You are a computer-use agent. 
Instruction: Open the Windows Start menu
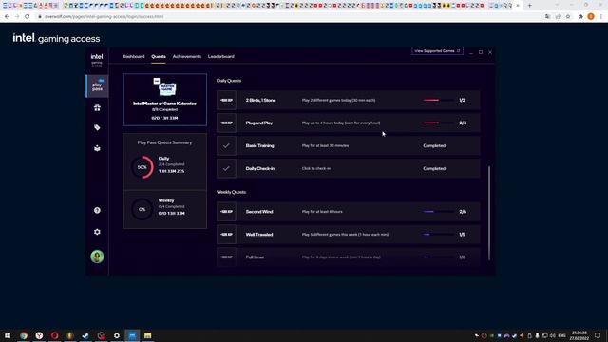pos(8,335)
